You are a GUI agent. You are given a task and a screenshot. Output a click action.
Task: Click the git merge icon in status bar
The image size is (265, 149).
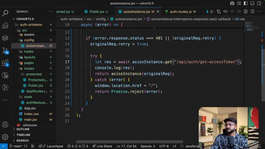(x=33, y=146)
